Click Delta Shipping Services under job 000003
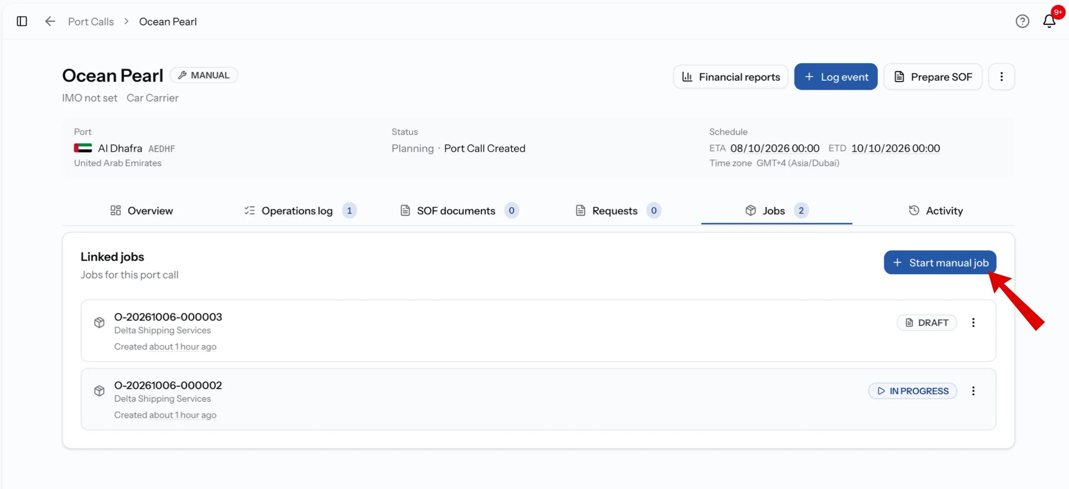Image resolution: width=1069 pixels, height=489 pixels. [x=162, y=330]
